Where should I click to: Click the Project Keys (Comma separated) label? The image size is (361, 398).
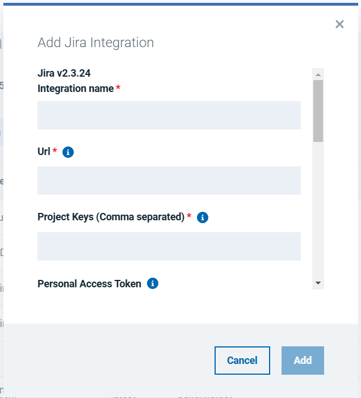click(111, 217)
